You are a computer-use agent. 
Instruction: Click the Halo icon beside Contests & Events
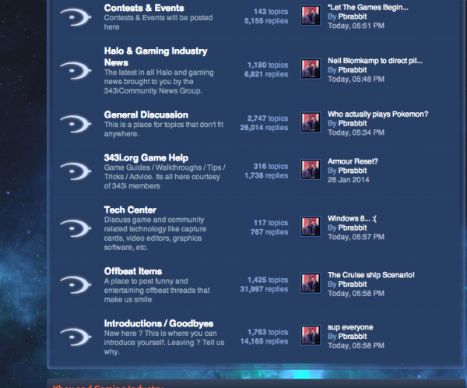point(75,16)
